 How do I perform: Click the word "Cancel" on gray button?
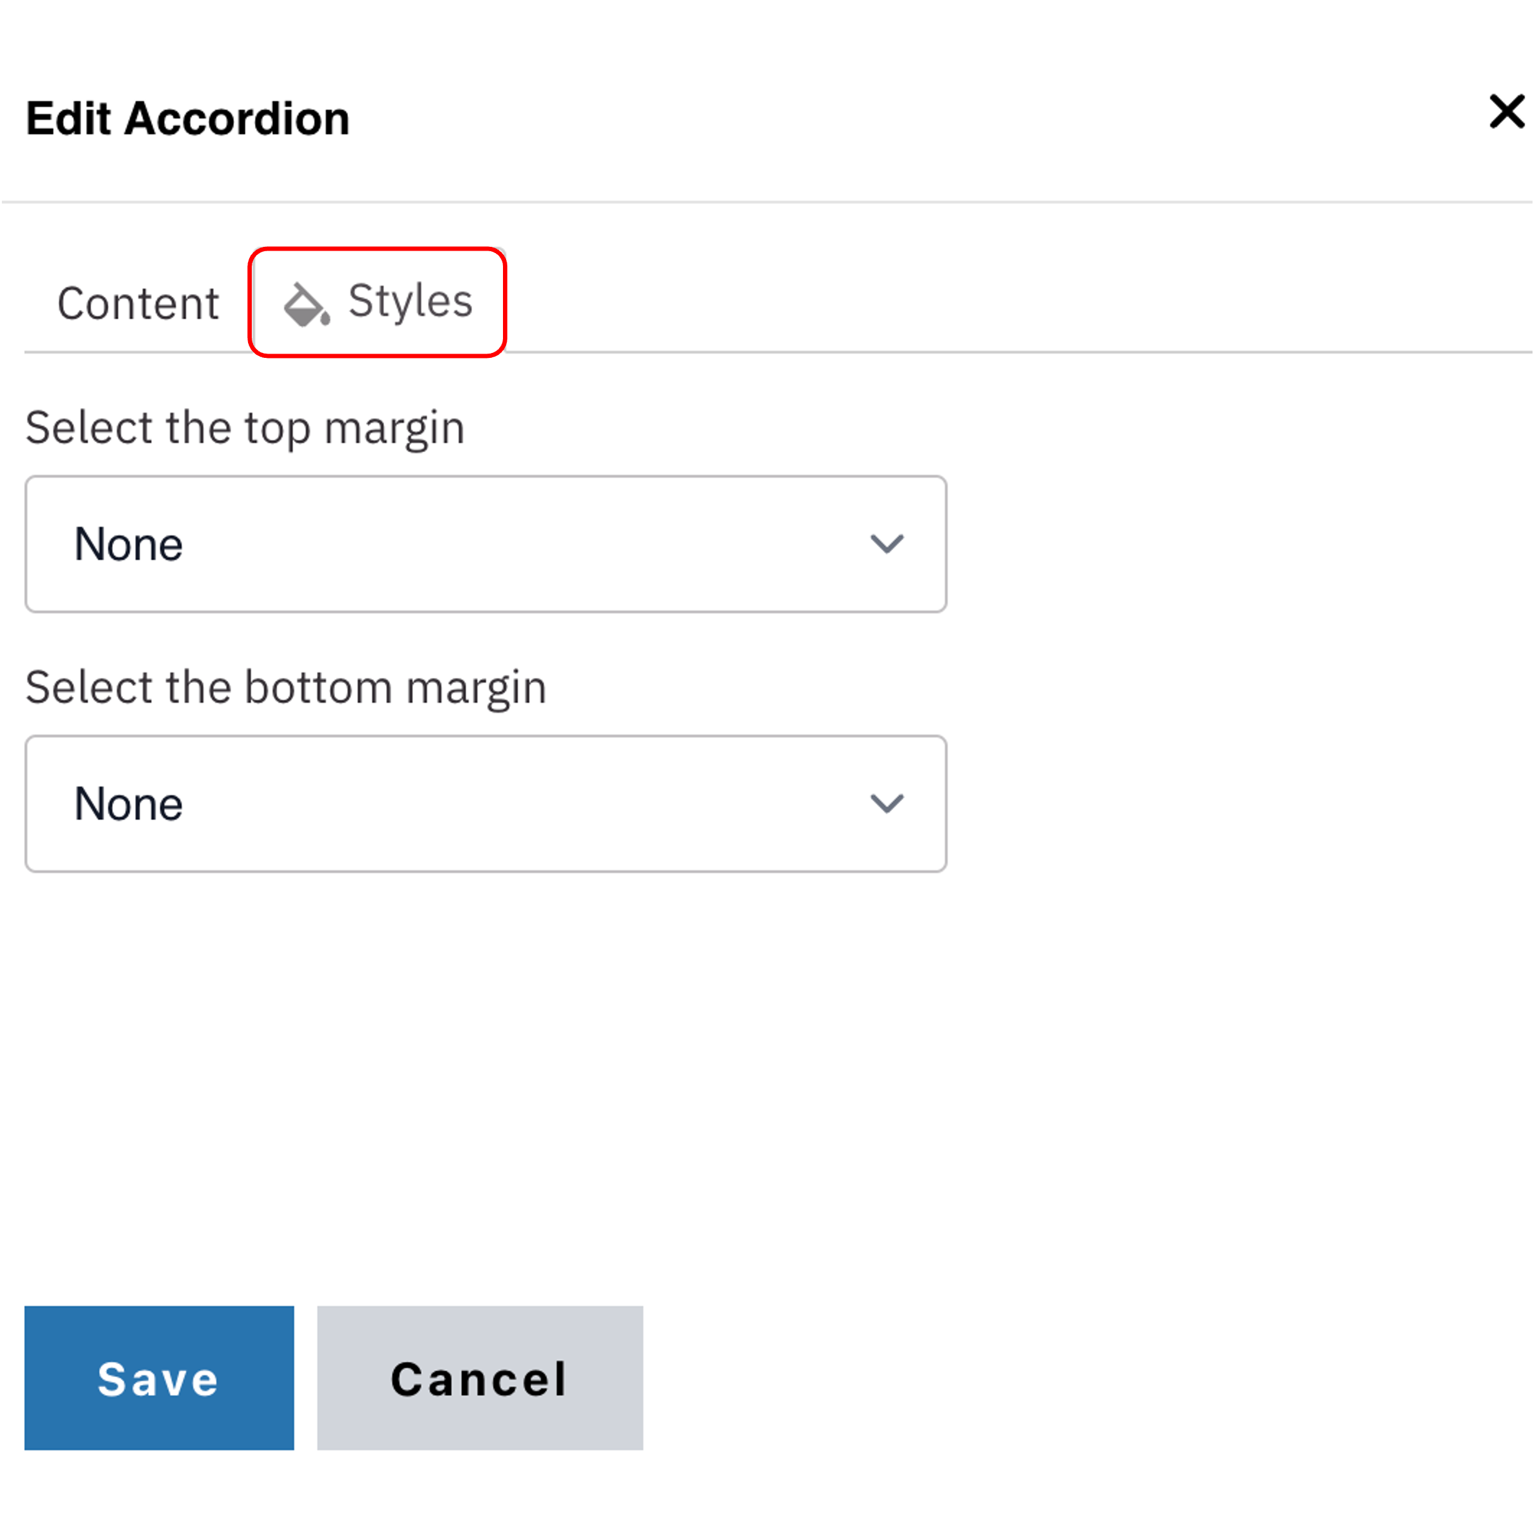(479, 1379)
